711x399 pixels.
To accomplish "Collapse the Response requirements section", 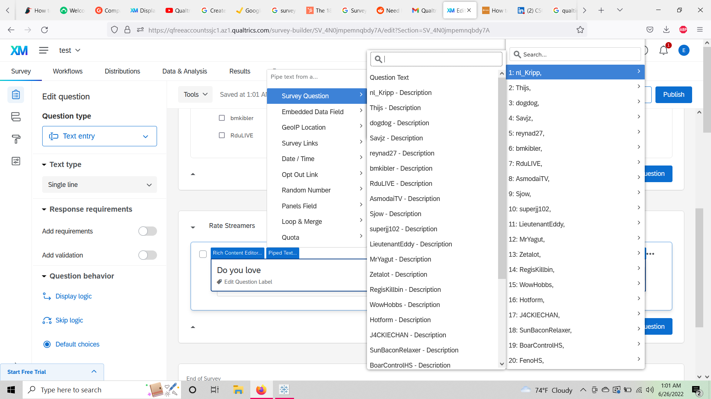I will 44,209.
